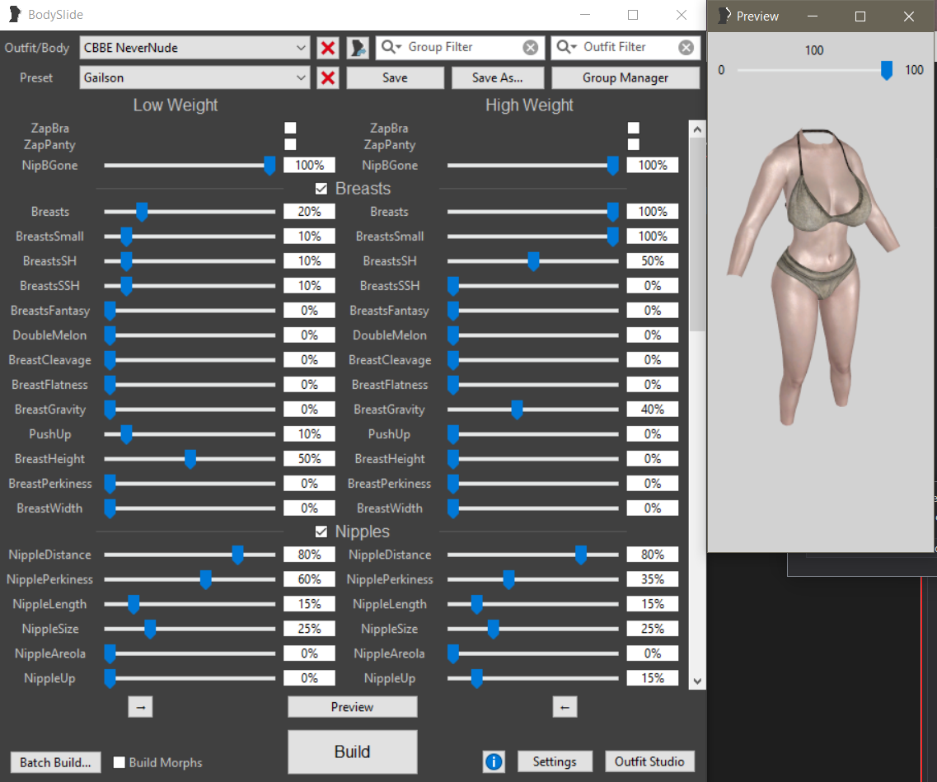Copy low weight values to high with right arrow

(x=140, y=707)
